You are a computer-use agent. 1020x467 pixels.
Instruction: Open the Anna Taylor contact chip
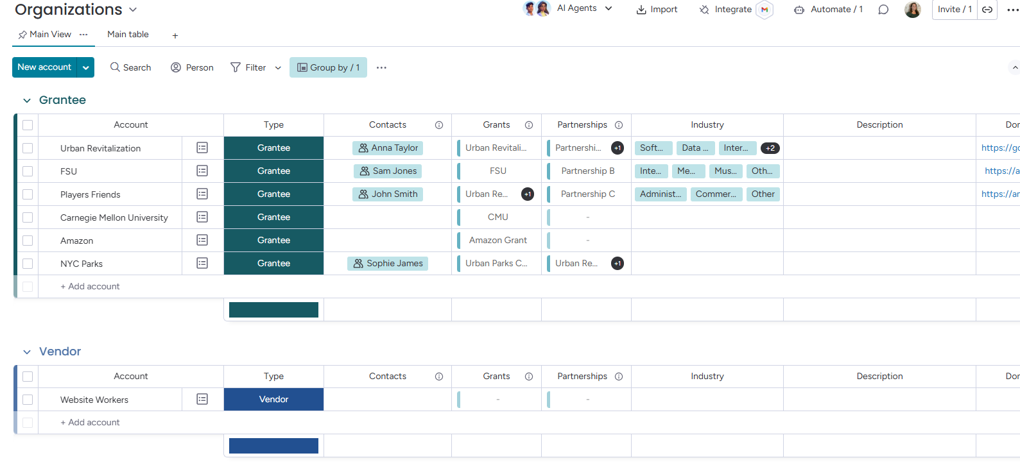tap(388, 148)
